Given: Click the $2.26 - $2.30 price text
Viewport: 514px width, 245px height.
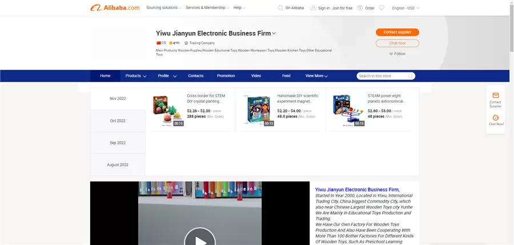Looking at the screenshot, I should [199, 111].
